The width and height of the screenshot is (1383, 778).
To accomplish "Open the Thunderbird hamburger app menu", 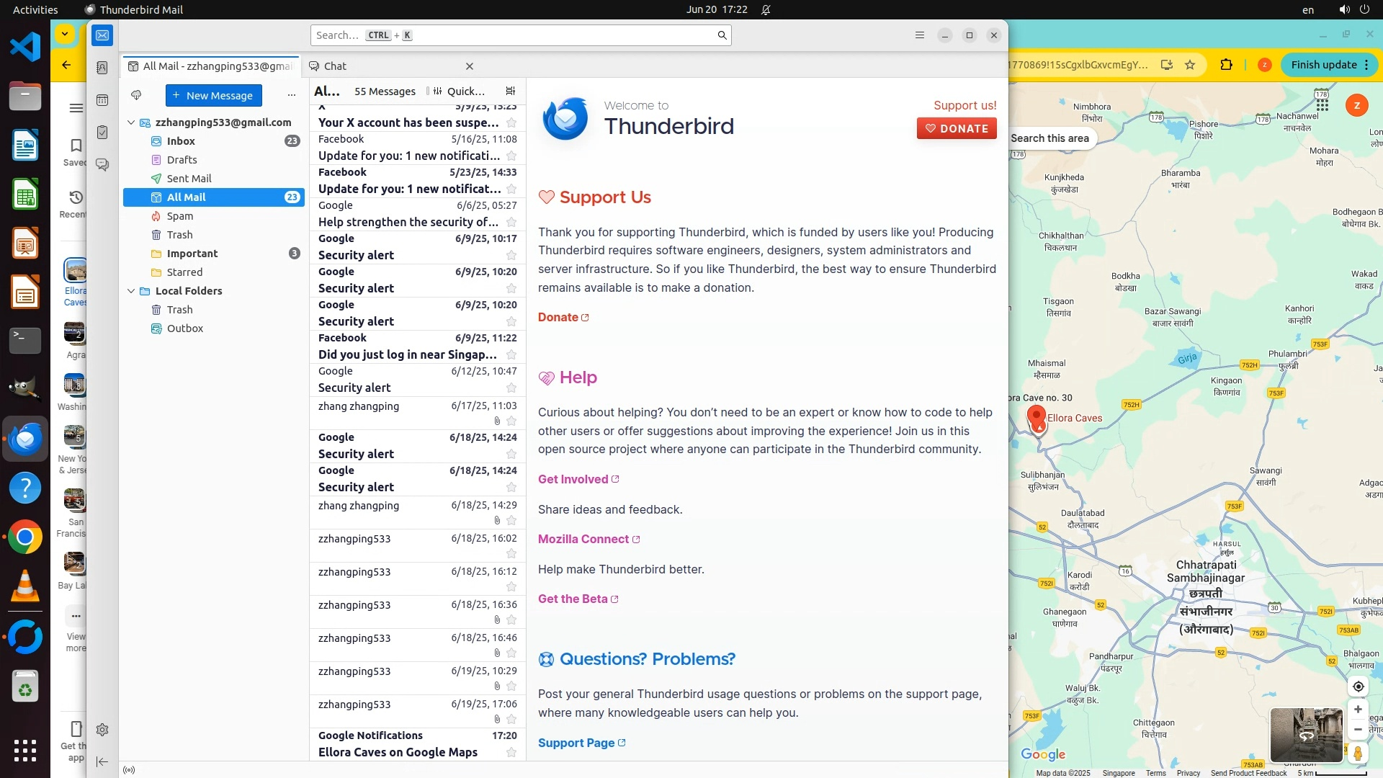I will point(920,35).
